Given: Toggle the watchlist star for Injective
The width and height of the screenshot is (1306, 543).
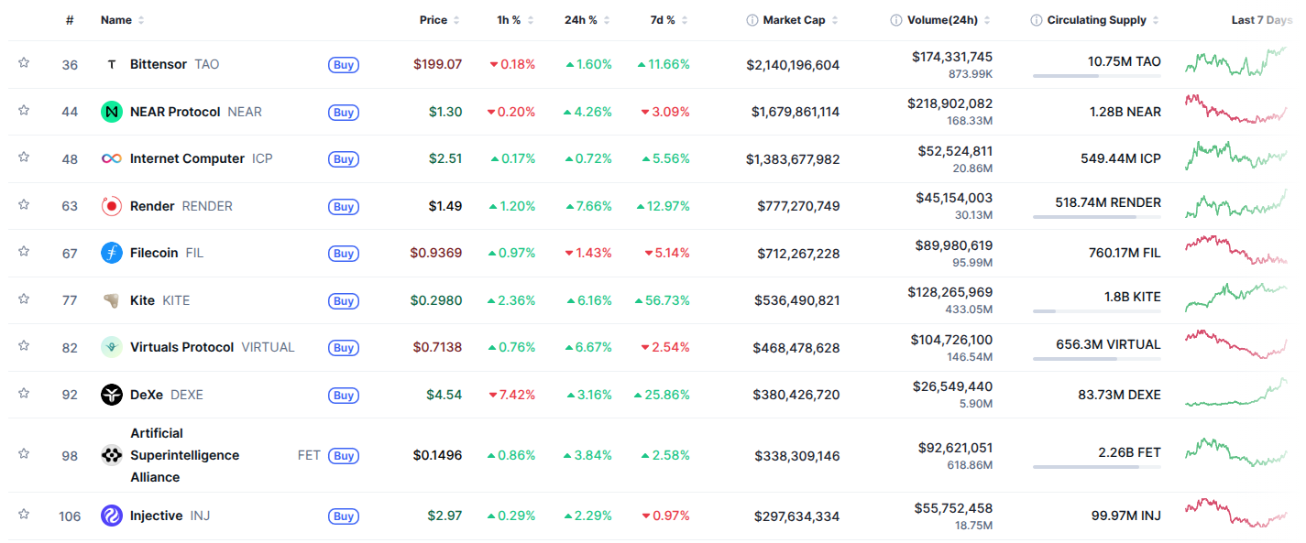Looking at the screenshot, I should pyautogui.click(x=24, y=515).
